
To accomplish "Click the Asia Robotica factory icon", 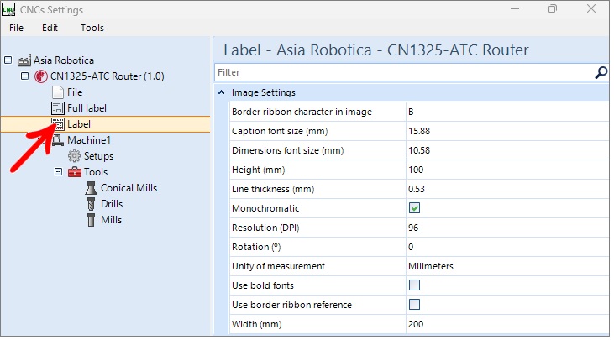I will click(24, 60).
